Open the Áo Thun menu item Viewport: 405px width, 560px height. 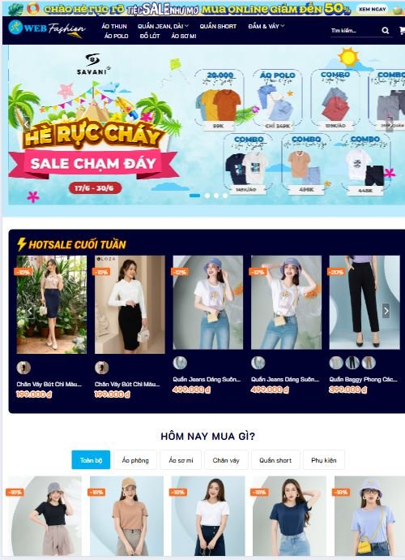(114, 26)
